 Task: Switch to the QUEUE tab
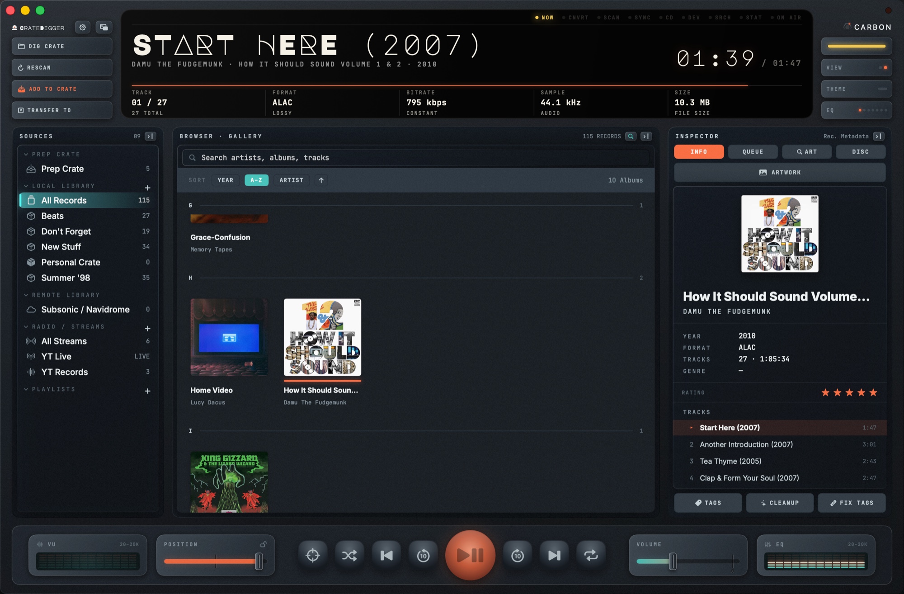tap(753, 152)
